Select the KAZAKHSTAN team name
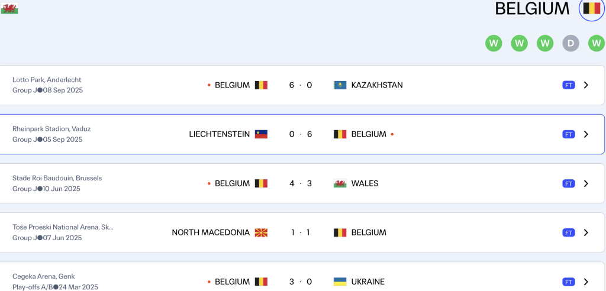 click(x=377, y=85)
